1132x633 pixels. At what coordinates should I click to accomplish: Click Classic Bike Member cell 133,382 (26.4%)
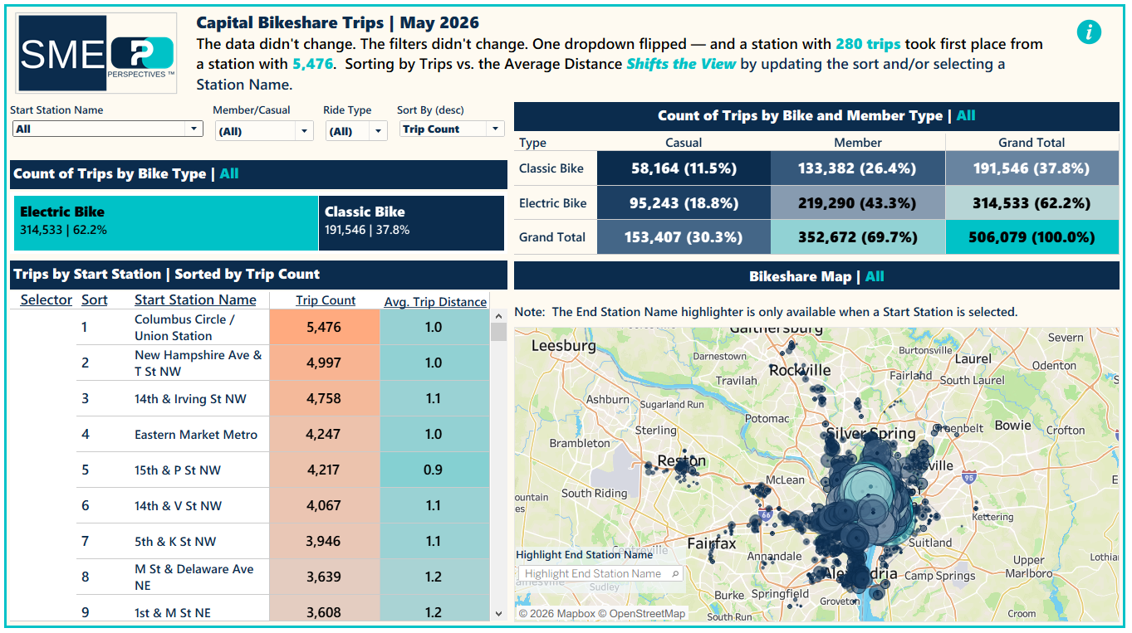point(858,168)
